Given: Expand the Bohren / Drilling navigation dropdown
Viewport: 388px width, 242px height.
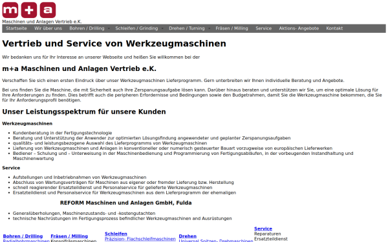Looking at the screenshot, I should click(87, 28).
